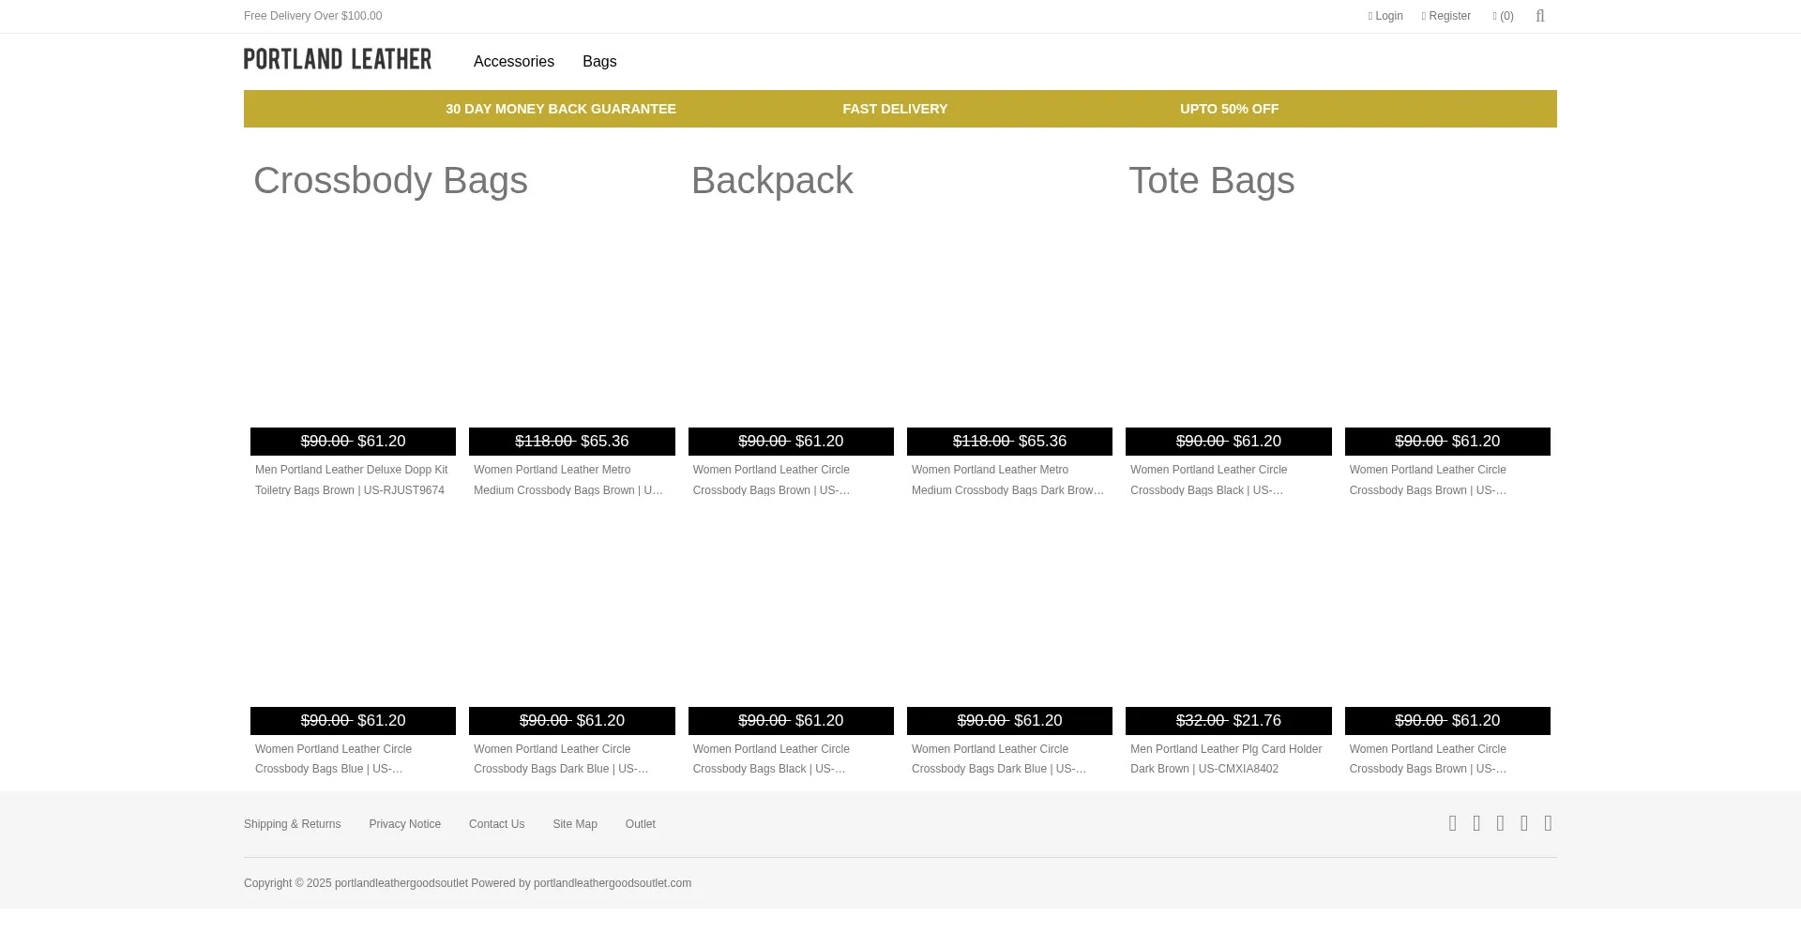Click the leftmost social icon in footer
This screenshot has width=1801, height=931.
[x=1453, y=823]
